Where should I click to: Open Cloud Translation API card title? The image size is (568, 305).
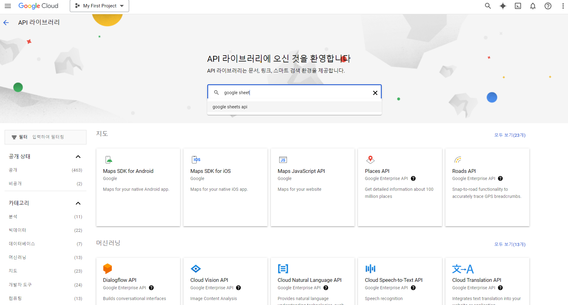pyautogui.click(x=477, y=280)
